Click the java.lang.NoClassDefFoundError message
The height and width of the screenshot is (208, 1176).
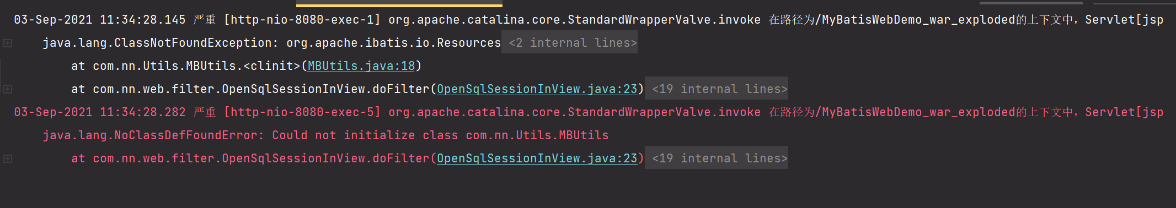pyautogui.click(x=325, y=135)
